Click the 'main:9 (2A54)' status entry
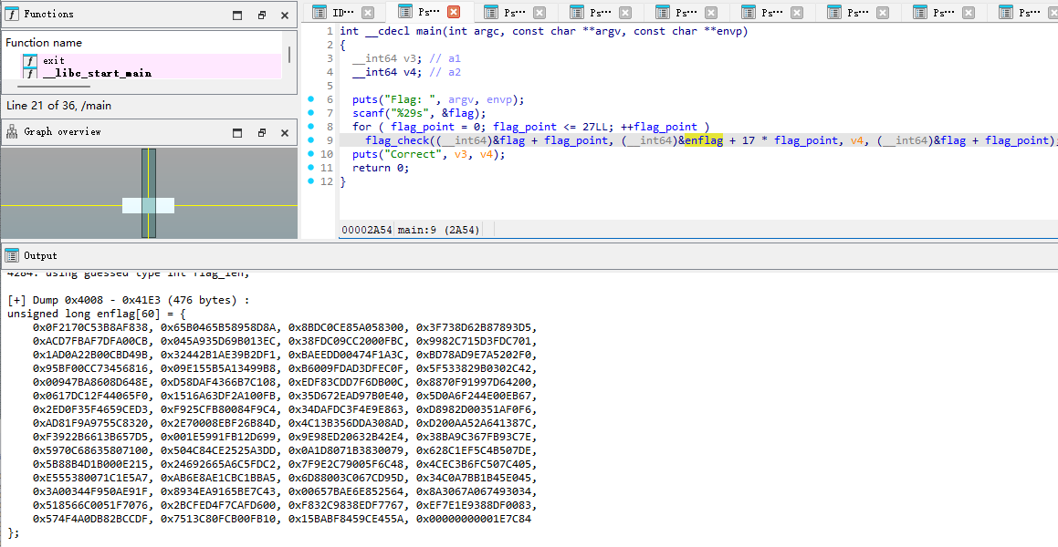 tap(438, 230)
